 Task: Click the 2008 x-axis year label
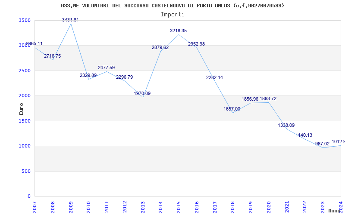(53, 207)
